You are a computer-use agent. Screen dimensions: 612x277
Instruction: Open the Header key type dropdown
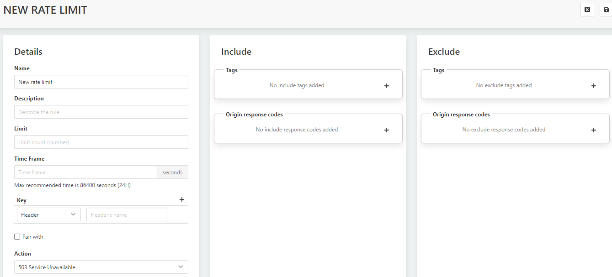(48, 214)
